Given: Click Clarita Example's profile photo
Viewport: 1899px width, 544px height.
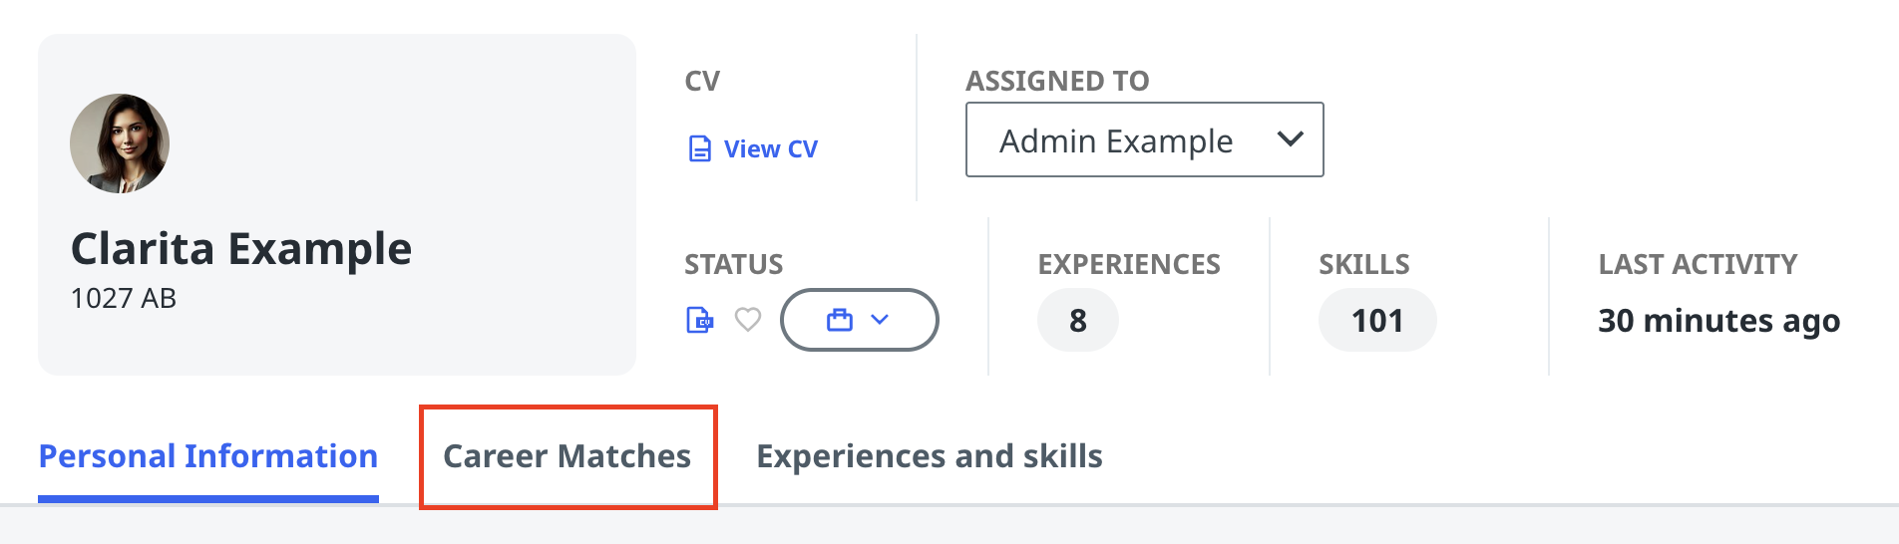Looking at the screenshot, I should [120, 143].
